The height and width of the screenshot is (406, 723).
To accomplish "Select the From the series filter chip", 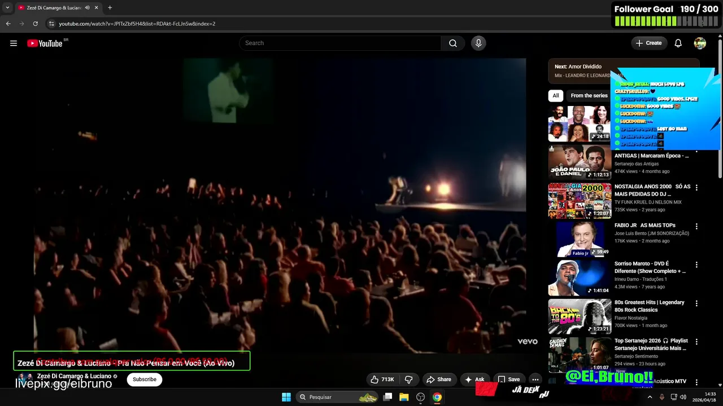I will 589,96.
